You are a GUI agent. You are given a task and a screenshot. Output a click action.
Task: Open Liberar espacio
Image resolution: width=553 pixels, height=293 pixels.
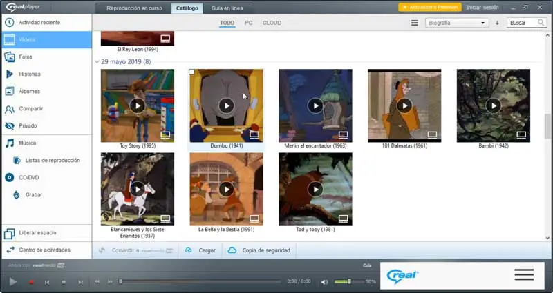[46, 233]
